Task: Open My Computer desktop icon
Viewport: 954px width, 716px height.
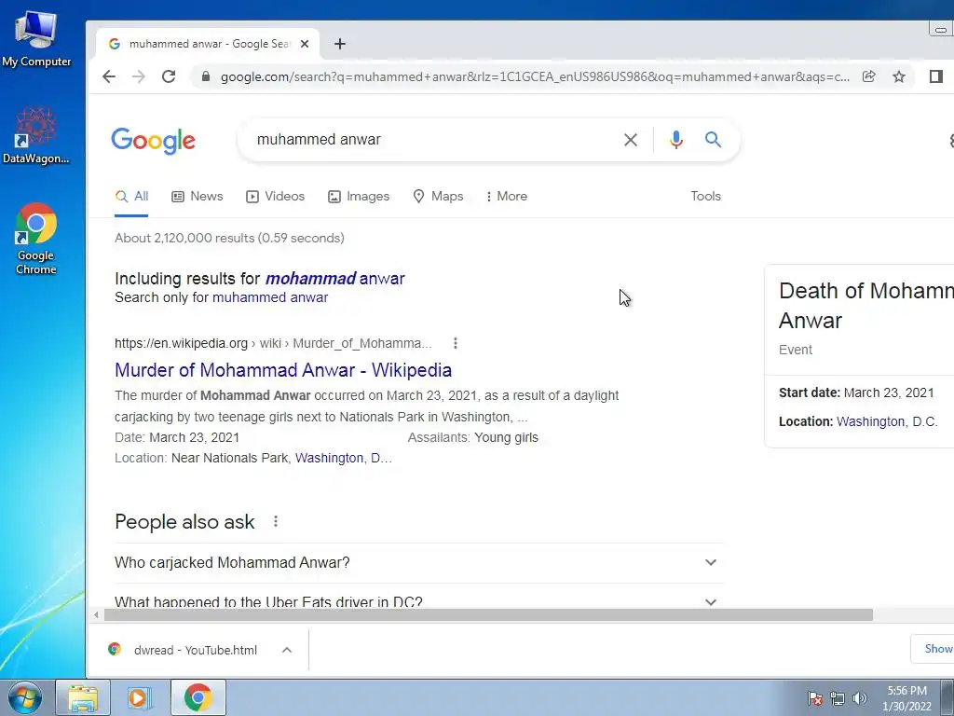Action: coord(36,39)
